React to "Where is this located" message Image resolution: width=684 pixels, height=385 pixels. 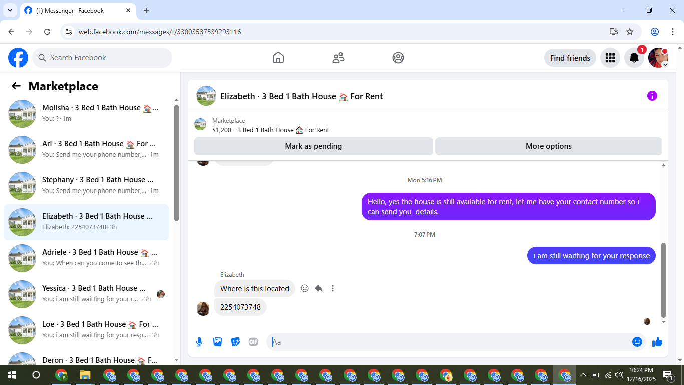point(305,288)
